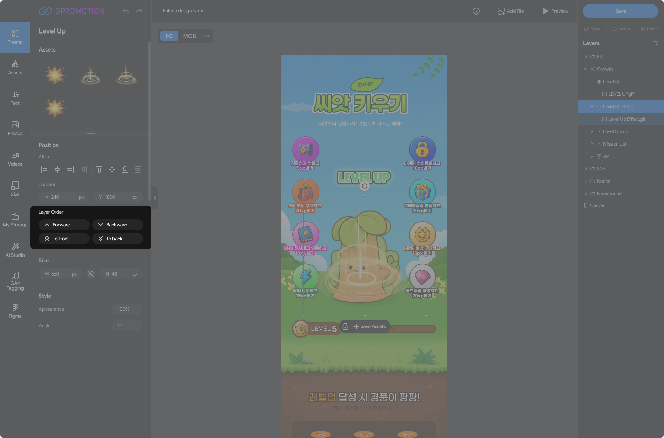Image resolution: width=664 pixels, height=438 pixels.
Task: Open the Photos sidebar panel
Action: pos(15,129)
